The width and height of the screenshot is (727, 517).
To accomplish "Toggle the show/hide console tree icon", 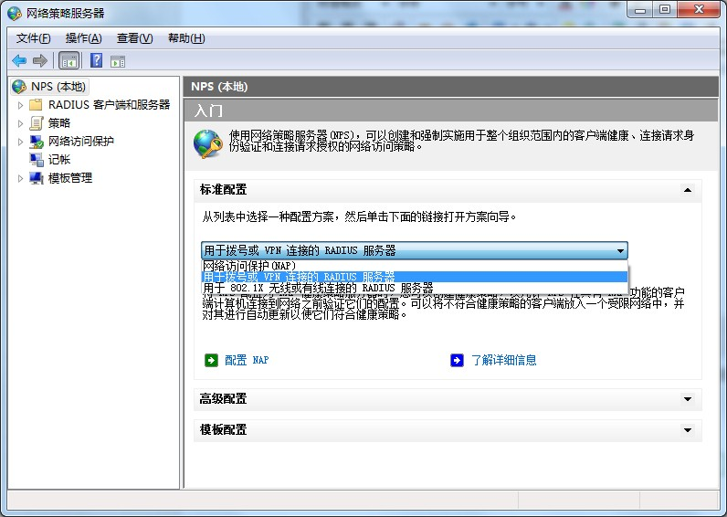I will click(68, 60).
